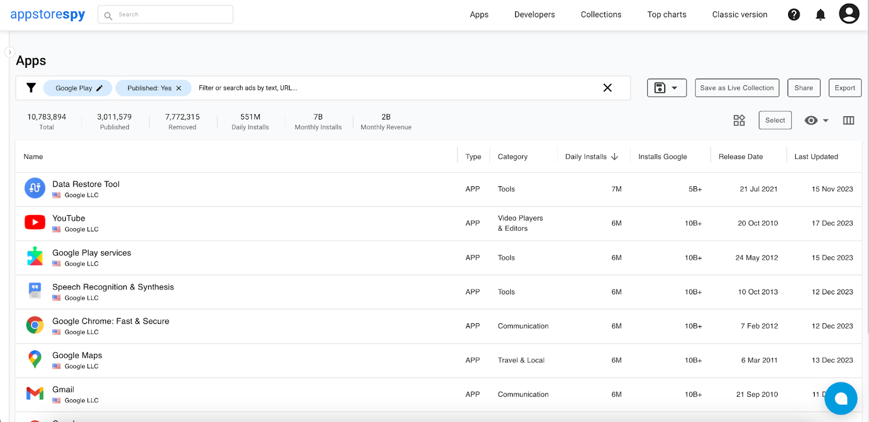Viewport: 869px width, 422px height.
Task: Click Travel & Local category cell
Action: coord(521,360)
